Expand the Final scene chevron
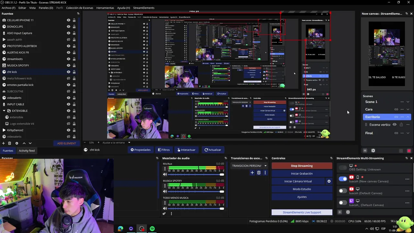Viewport: 414px width, 233px height. (408, 133)
